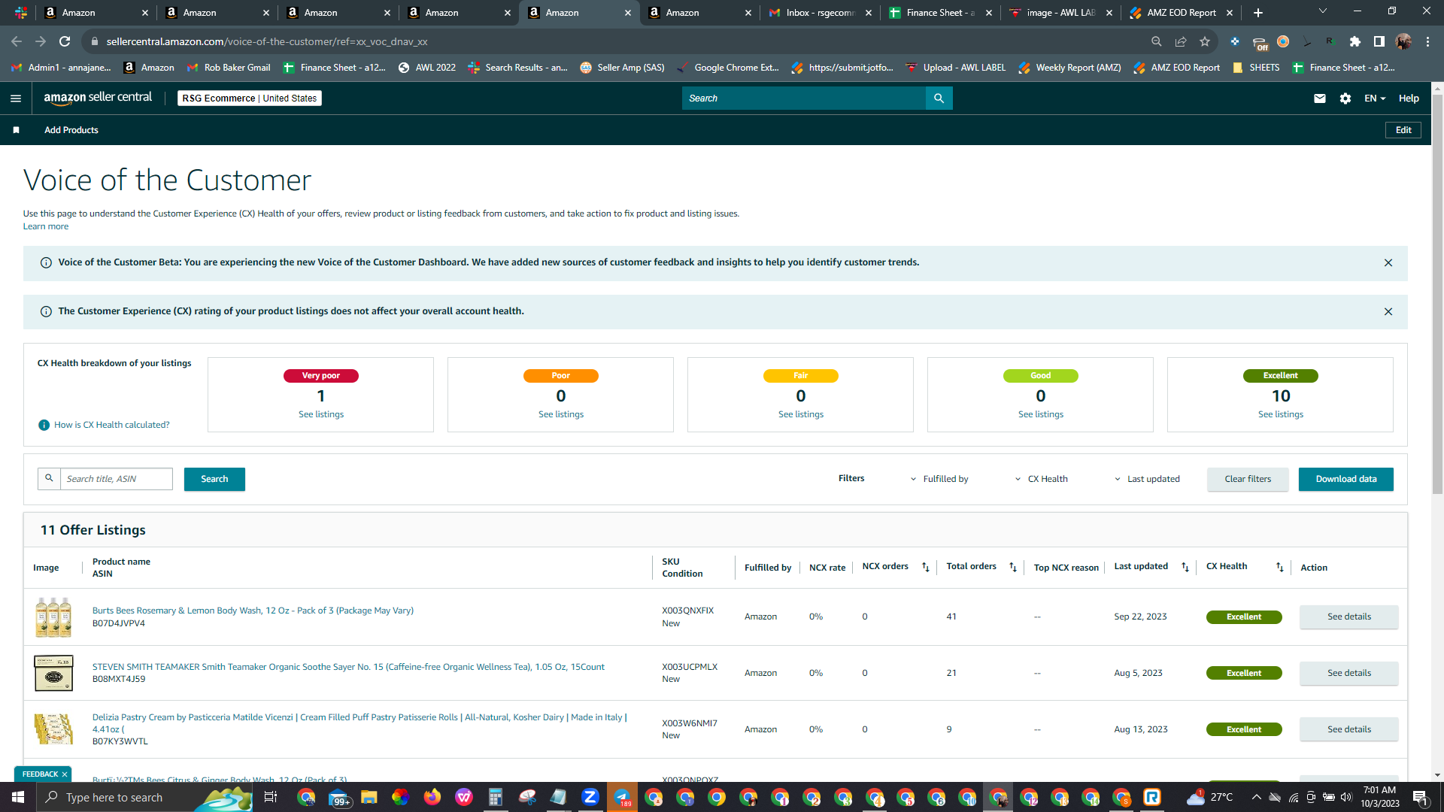Open the Delizia Pastry Cream product link
1444x812 pixels.
click(359, 723)
